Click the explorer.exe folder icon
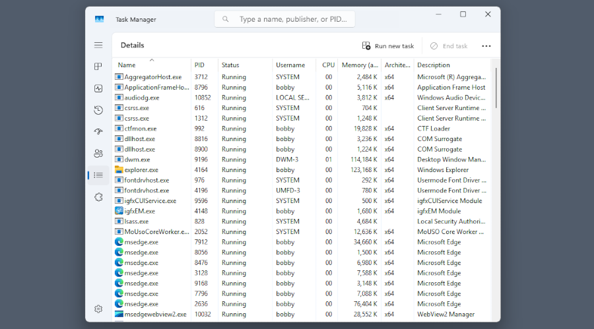594x329 pixels. [x=119, y=169]
